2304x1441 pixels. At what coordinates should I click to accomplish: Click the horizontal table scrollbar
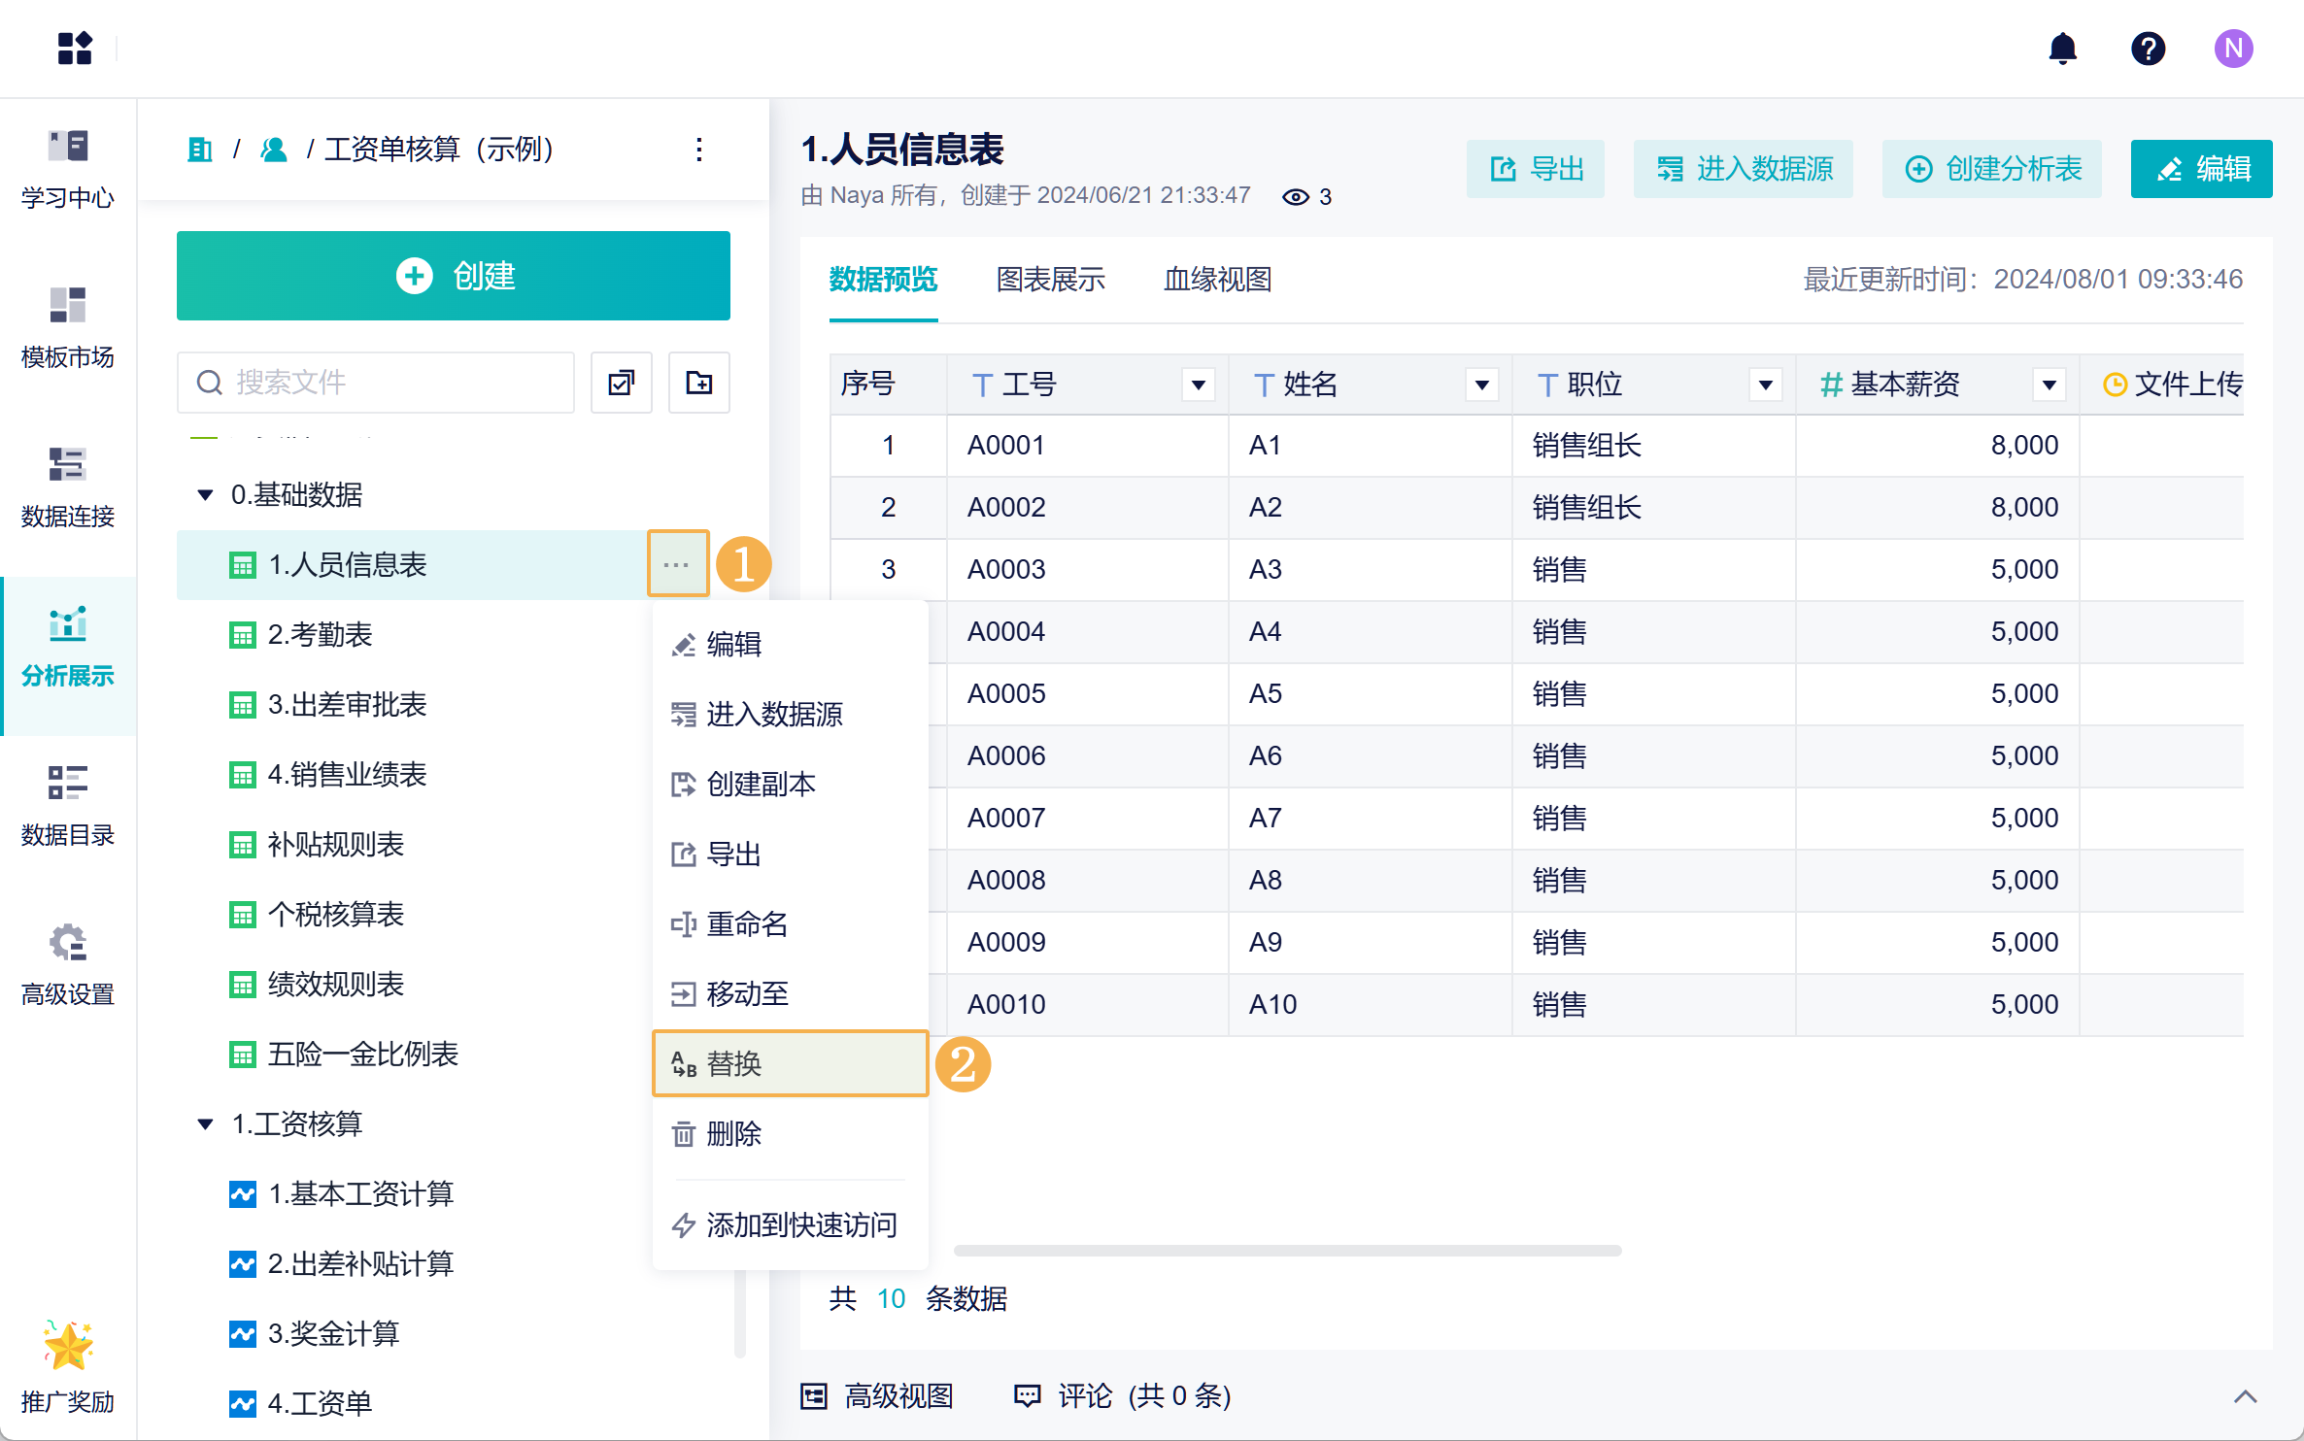(1287, 1251)
